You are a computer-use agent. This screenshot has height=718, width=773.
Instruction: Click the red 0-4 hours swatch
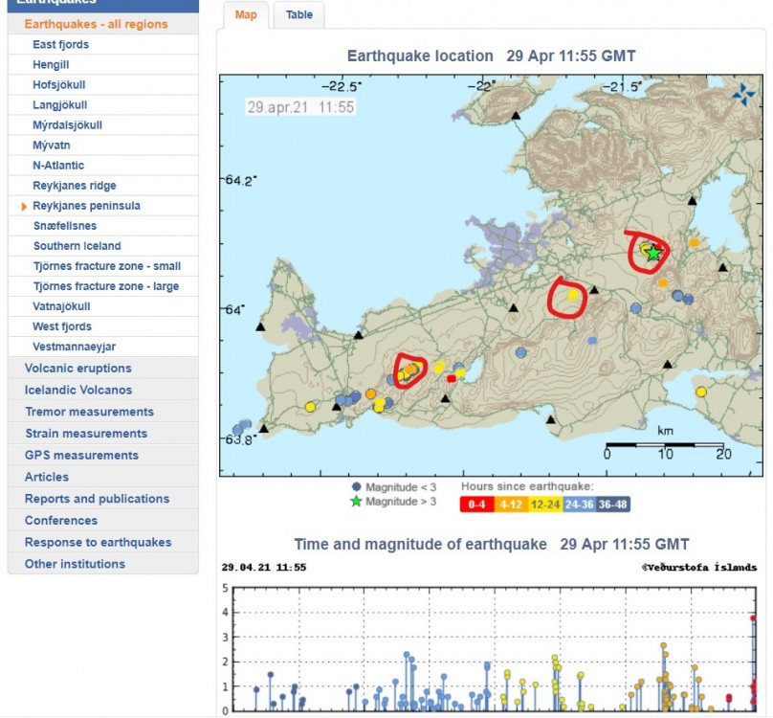coord(477,503)
